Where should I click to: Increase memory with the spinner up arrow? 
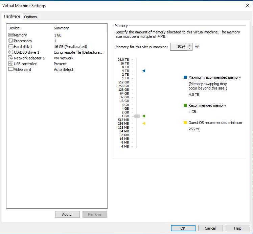pyautogui.click(x=190, y=45)
